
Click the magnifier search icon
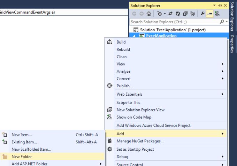click(222, 22)
